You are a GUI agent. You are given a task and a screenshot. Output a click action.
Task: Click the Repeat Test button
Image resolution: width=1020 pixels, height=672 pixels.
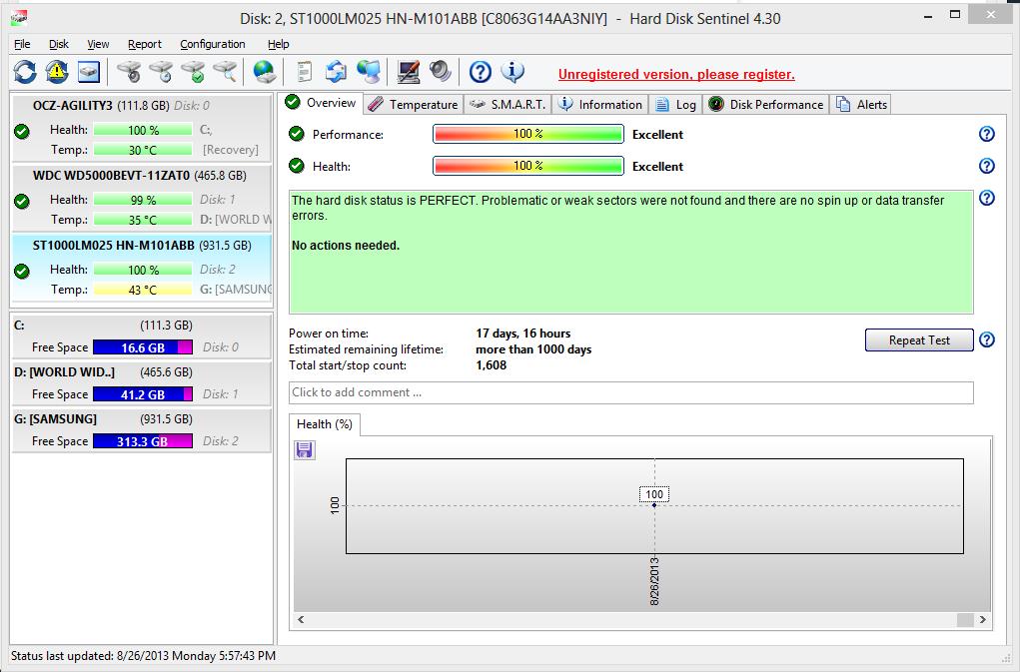point(919,339)
